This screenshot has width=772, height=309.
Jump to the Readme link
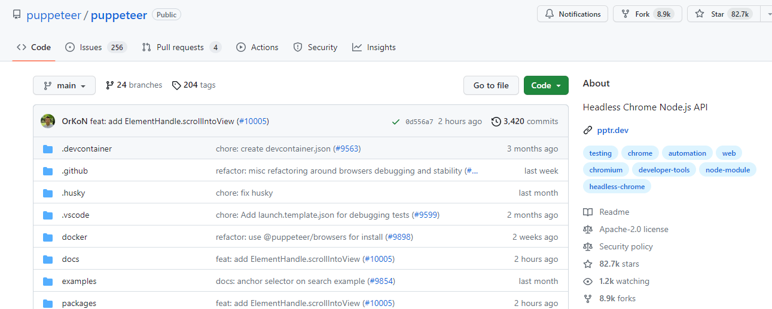[606, 212]
